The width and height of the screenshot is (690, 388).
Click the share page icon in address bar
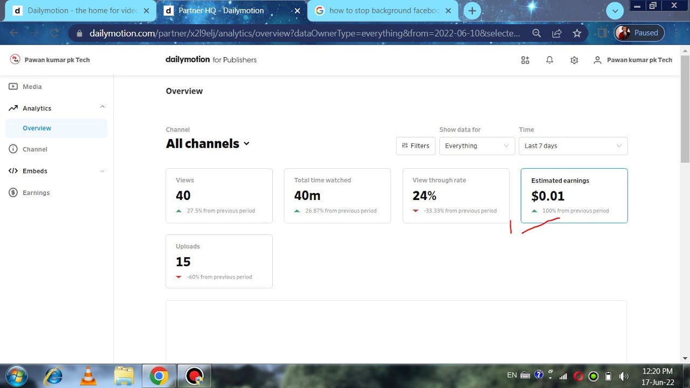[x=557, y=33]
